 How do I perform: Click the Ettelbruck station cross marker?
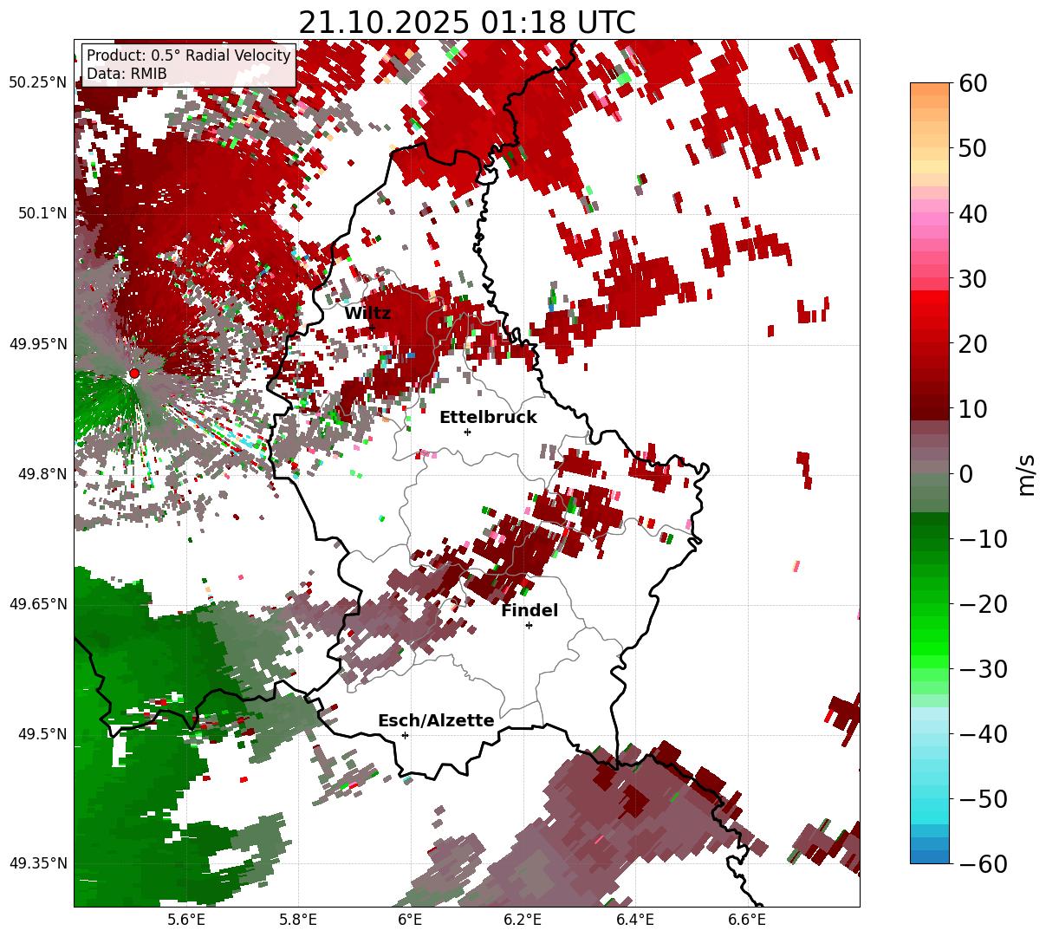pos(467,432)
